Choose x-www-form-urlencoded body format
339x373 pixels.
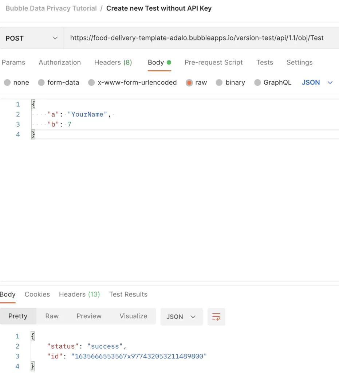133,82
